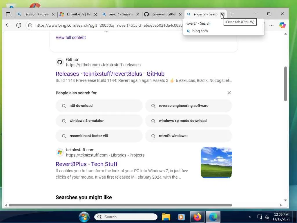Search for nt8 download
Image resolution: width=297 pixels, height=223 pixels.
[x=99, y=106]
